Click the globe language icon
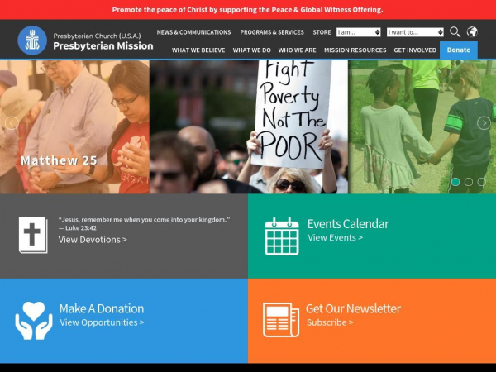The width and height of the screenshot is (496, 372). (x=472, y=32)
